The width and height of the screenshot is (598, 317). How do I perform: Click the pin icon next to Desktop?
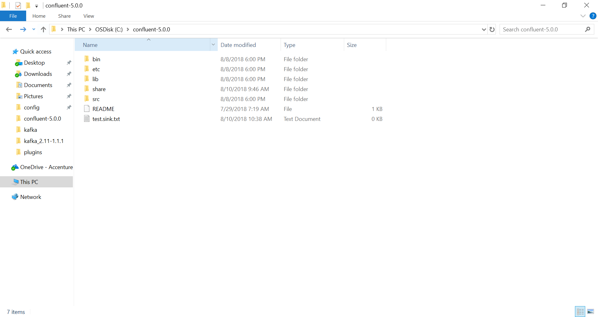(x=69, y=62)
